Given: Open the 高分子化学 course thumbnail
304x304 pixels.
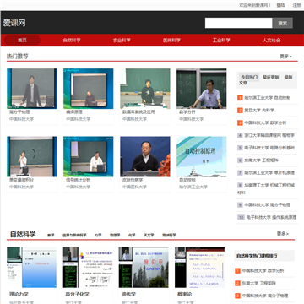Looking at the screenshot, I should pyautogui.click(x=88, y=268).
